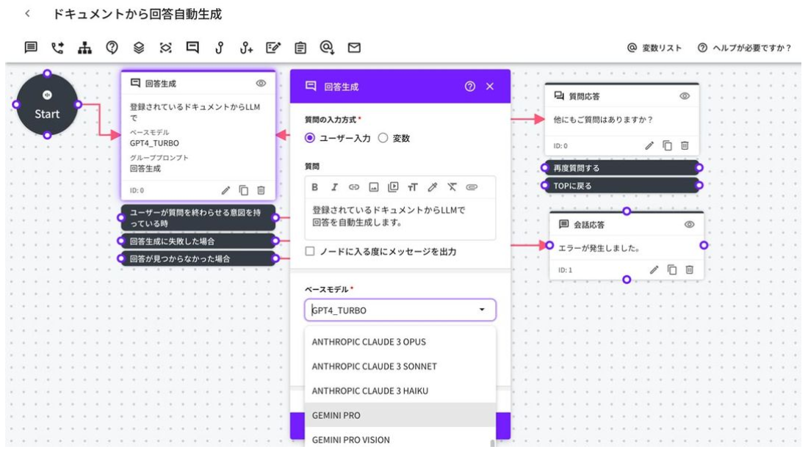This screenshot has width=808, height=455.
Task: Delete the 会話応答 node with trash icon
Action: click(x=689, y=269)
